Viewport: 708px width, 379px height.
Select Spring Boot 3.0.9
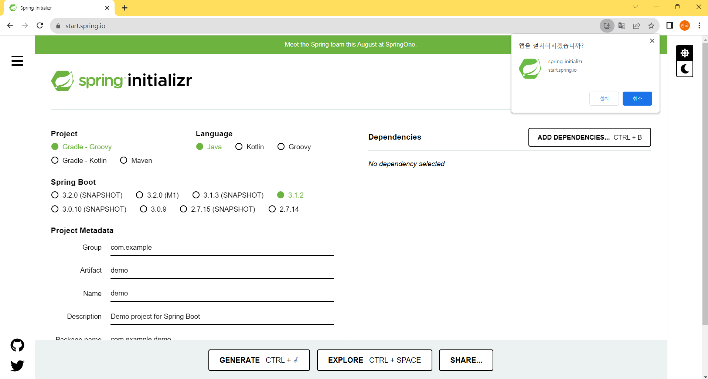point(153,209)
